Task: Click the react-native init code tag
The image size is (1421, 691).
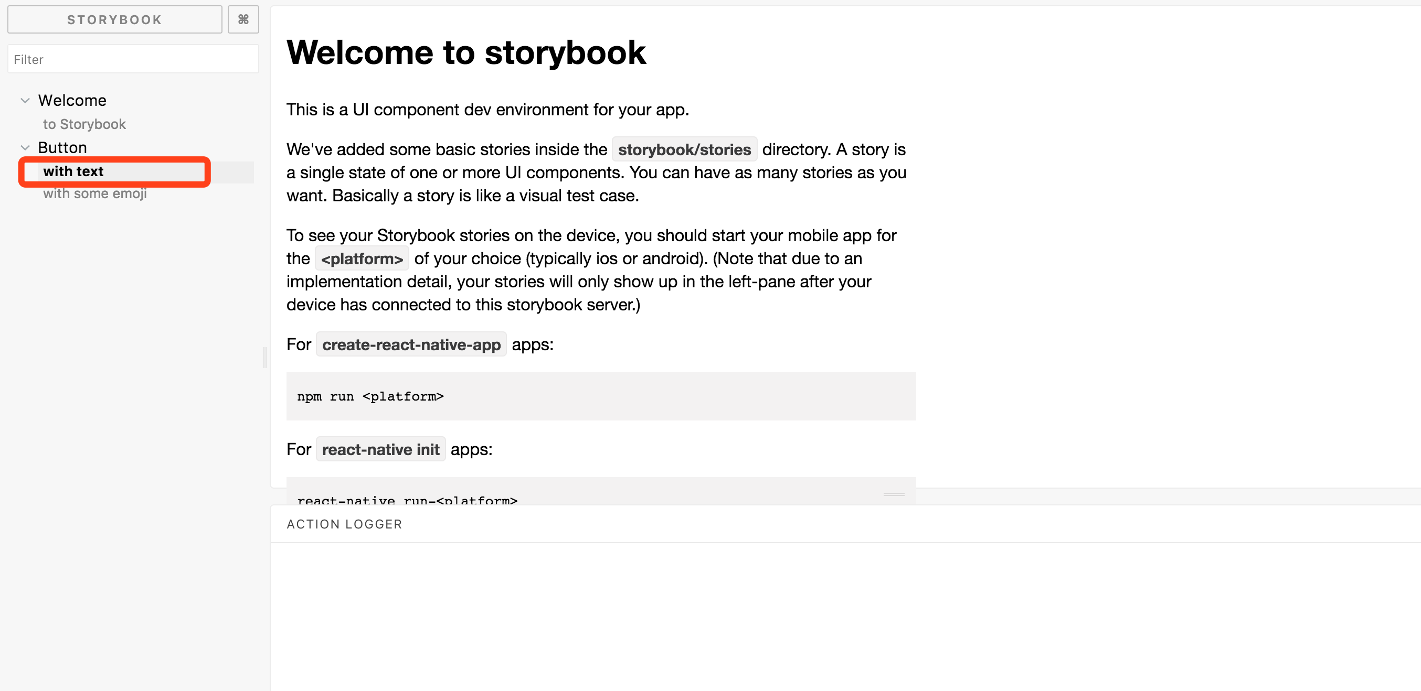Action: [x=380, y=449]
